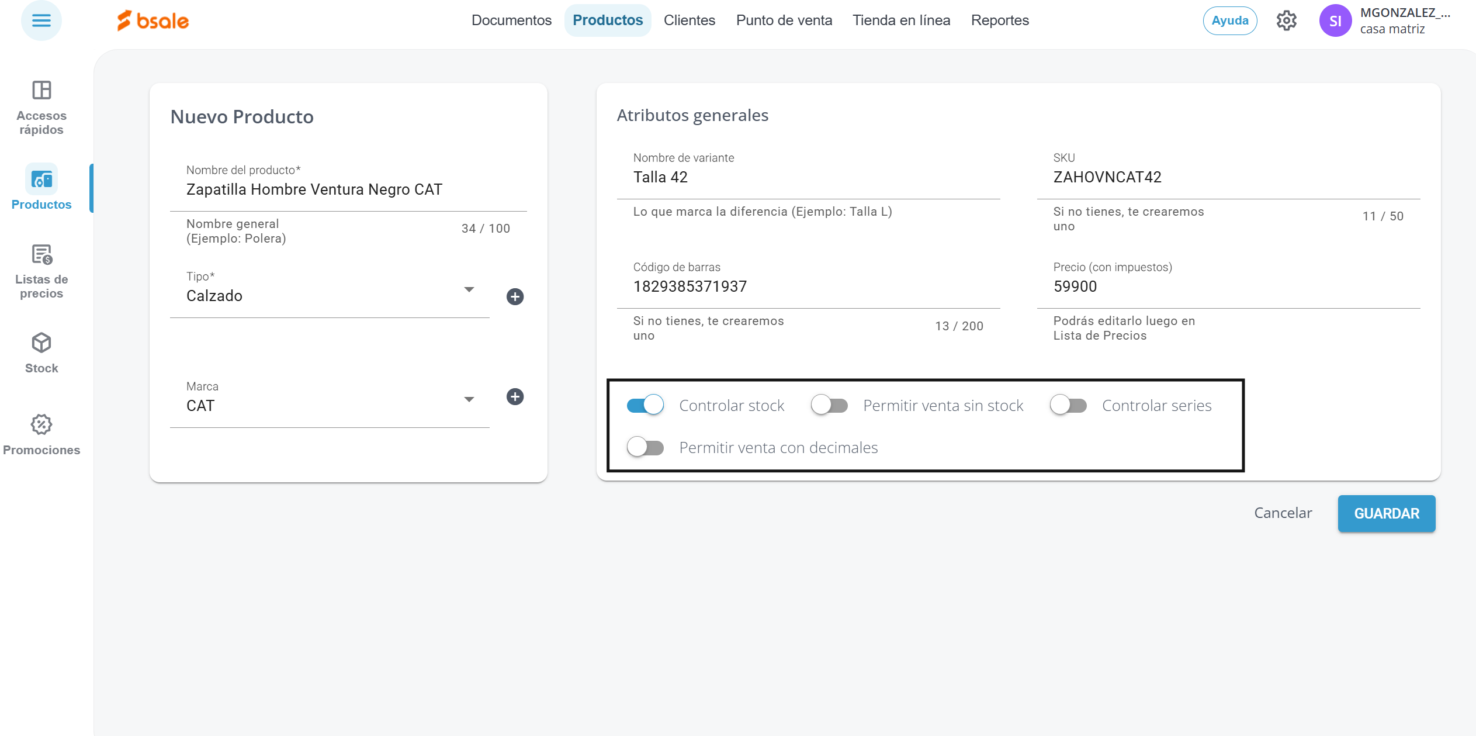Go to Stock in sidebar
The width and height of the screenshot is (1476, 736).
(41, 353)
